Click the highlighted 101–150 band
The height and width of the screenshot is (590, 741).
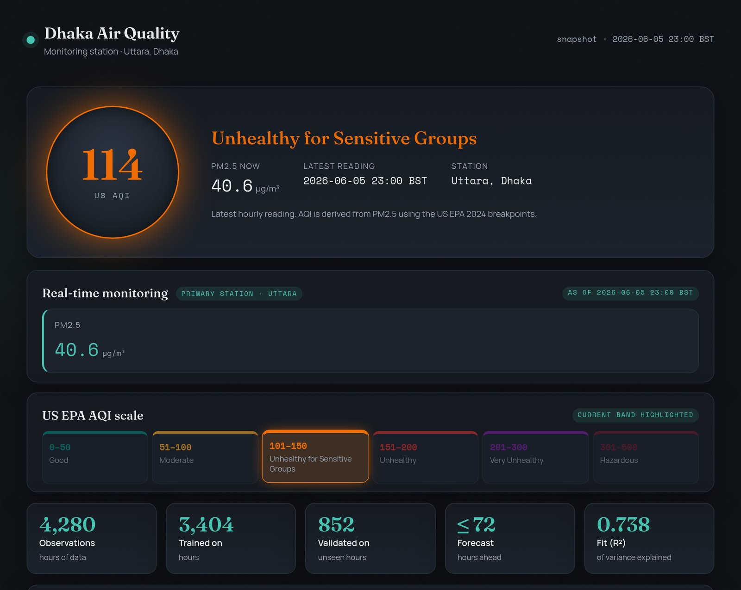(x=315, y=456)
